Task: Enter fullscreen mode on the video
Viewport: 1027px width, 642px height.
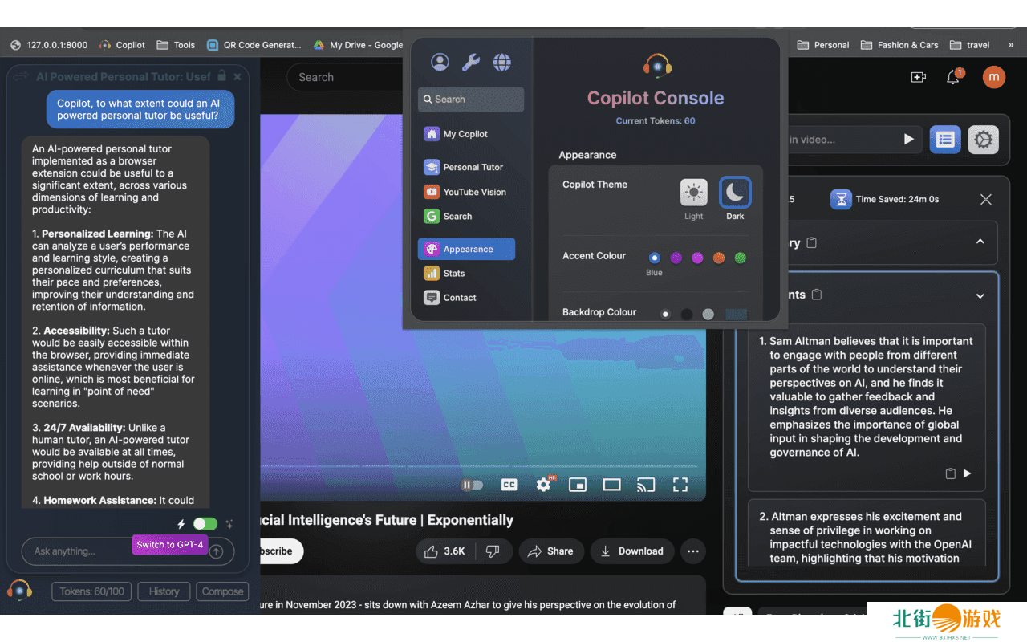Action: pos(680,485)
